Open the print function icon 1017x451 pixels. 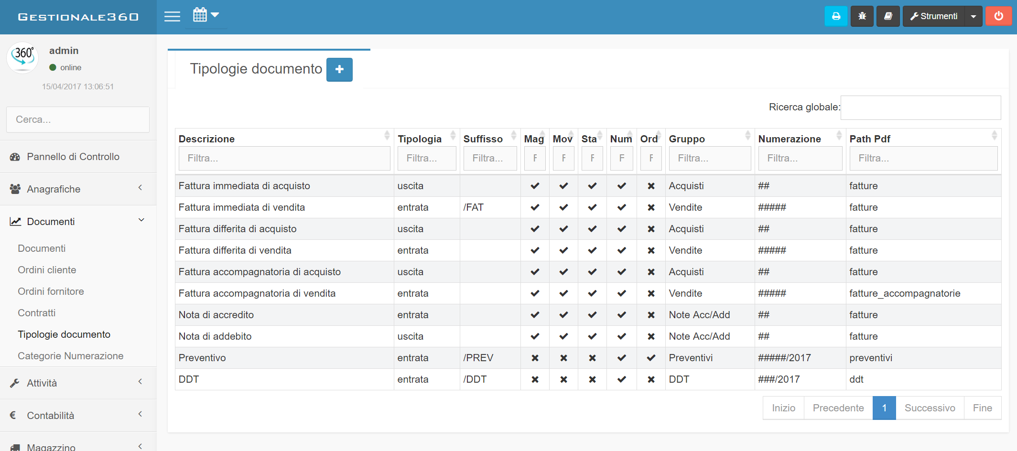(x=836, y=16)
